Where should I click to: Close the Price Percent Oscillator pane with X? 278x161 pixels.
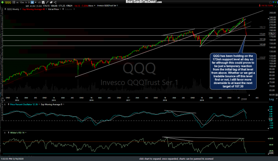tap(5, 104)
